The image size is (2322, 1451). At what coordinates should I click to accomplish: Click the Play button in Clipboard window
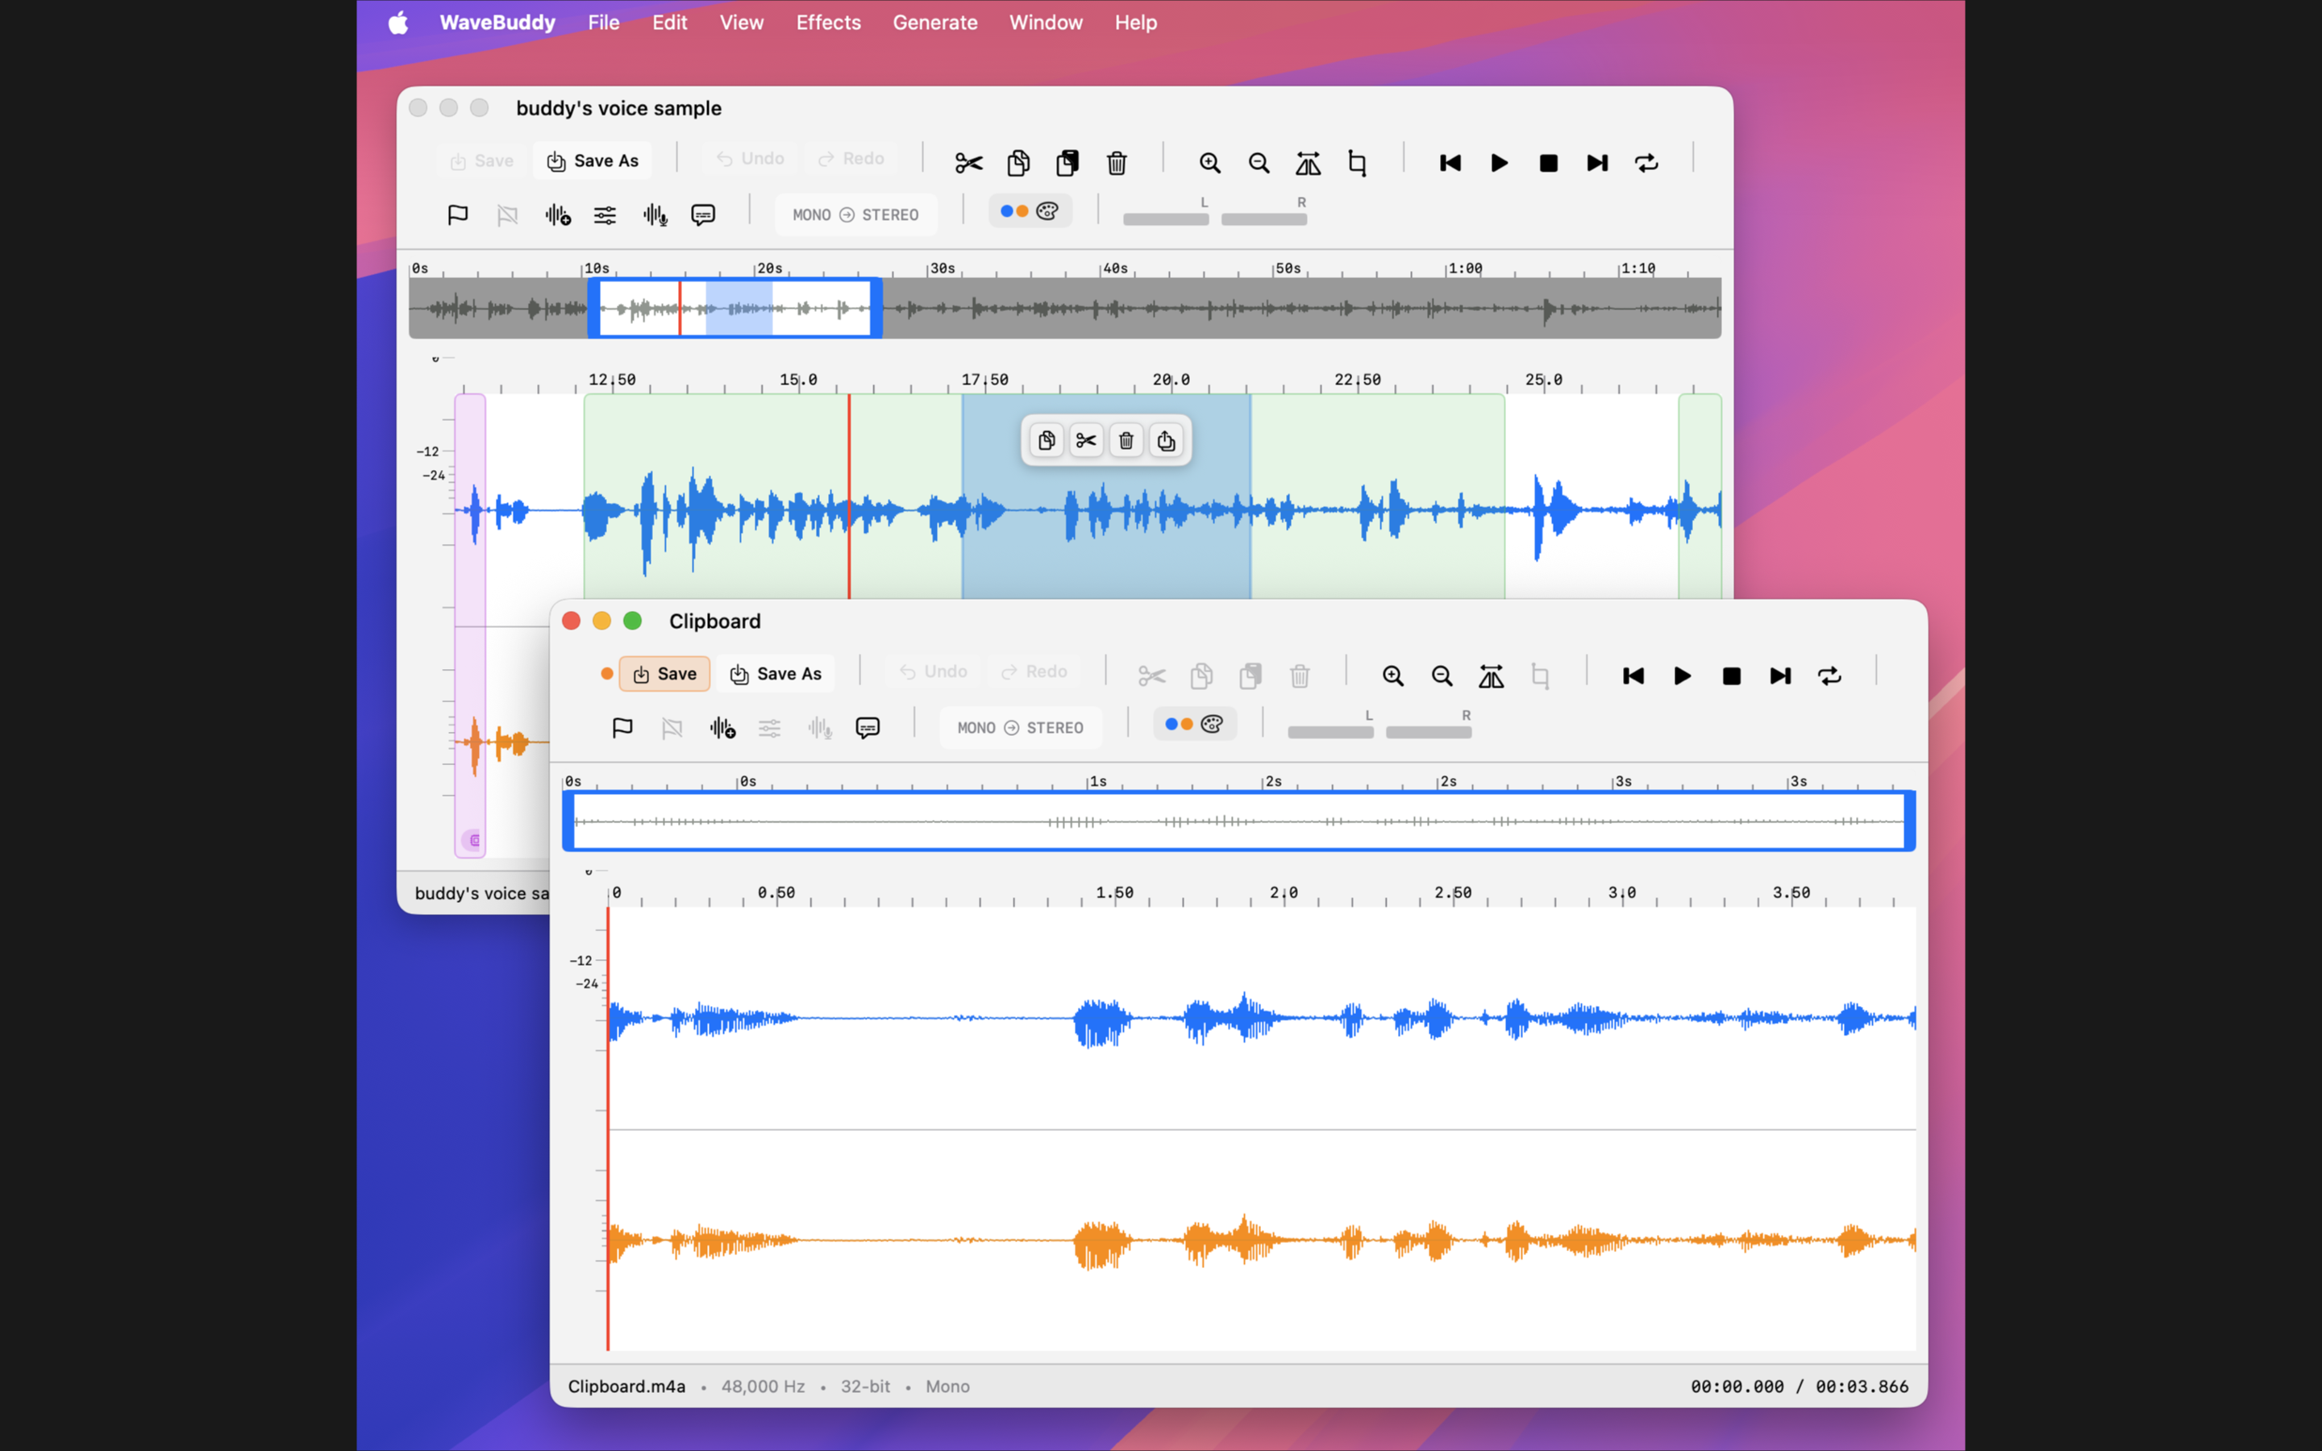coord(1682,676)
